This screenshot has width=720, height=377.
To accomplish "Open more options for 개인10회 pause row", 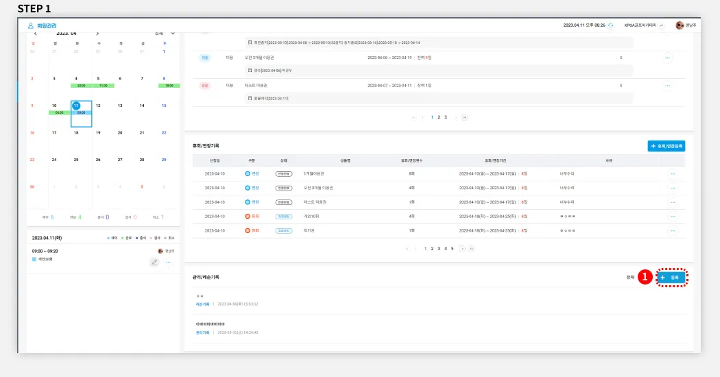I will coord(673,217).
